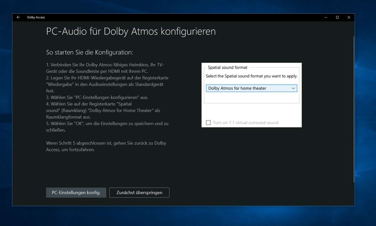This screenshot has width=376, height=226.
Task: Click paragraph starting Wenn Schritt 5 abgeschlossen
Action: tap(106, 146)
